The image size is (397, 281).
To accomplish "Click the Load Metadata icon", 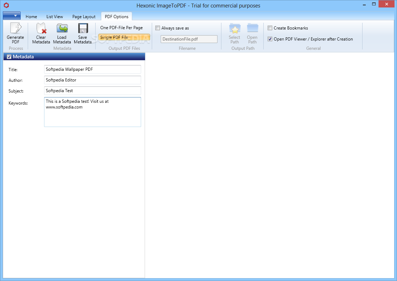I will point(62,28).
